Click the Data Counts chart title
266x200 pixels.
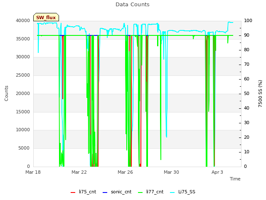(x=132, y=5)
